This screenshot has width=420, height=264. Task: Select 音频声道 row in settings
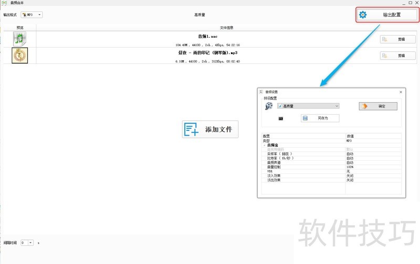tap(331, 162)
